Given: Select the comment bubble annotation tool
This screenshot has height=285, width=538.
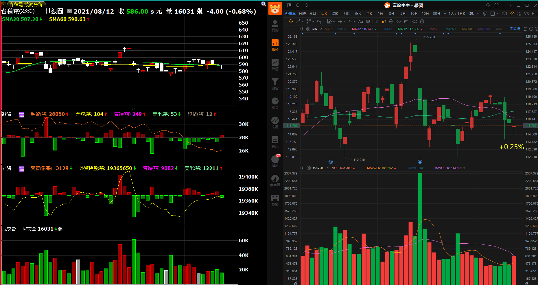Looking at the screenshot, I should pyautogui.click(x=368, y=21).
